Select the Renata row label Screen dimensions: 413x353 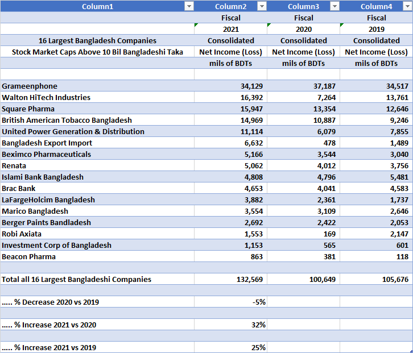click(x=97, y=165)
